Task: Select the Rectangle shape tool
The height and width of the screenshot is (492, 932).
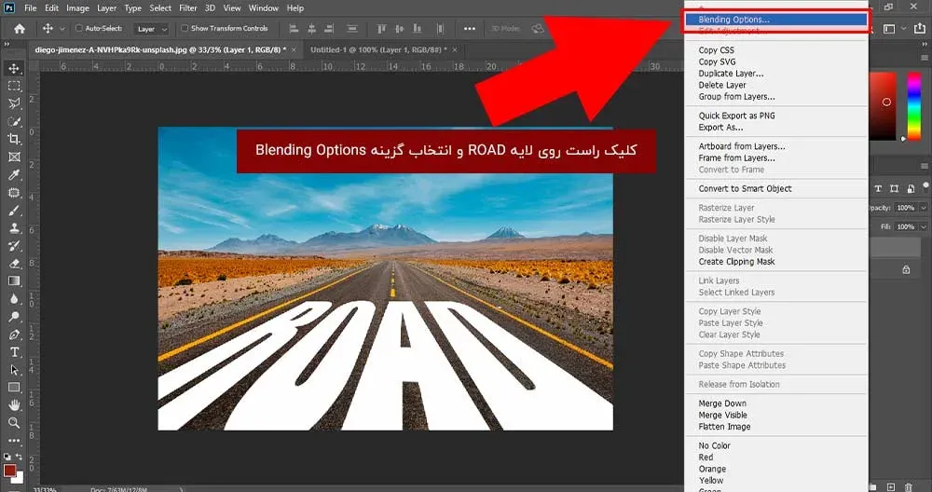Action: coord(14,388)
